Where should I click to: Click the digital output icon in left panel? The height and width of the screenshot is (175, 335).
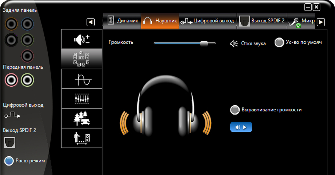tap(12, 115)
